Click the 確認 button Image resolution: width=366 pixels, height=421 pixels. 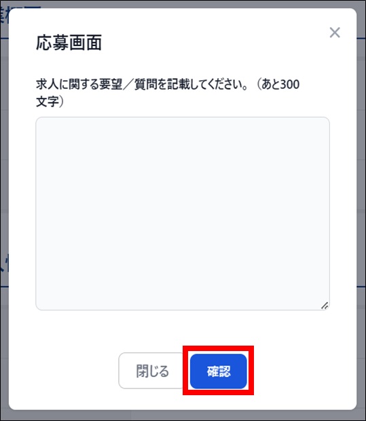click(x=219, y=371)
